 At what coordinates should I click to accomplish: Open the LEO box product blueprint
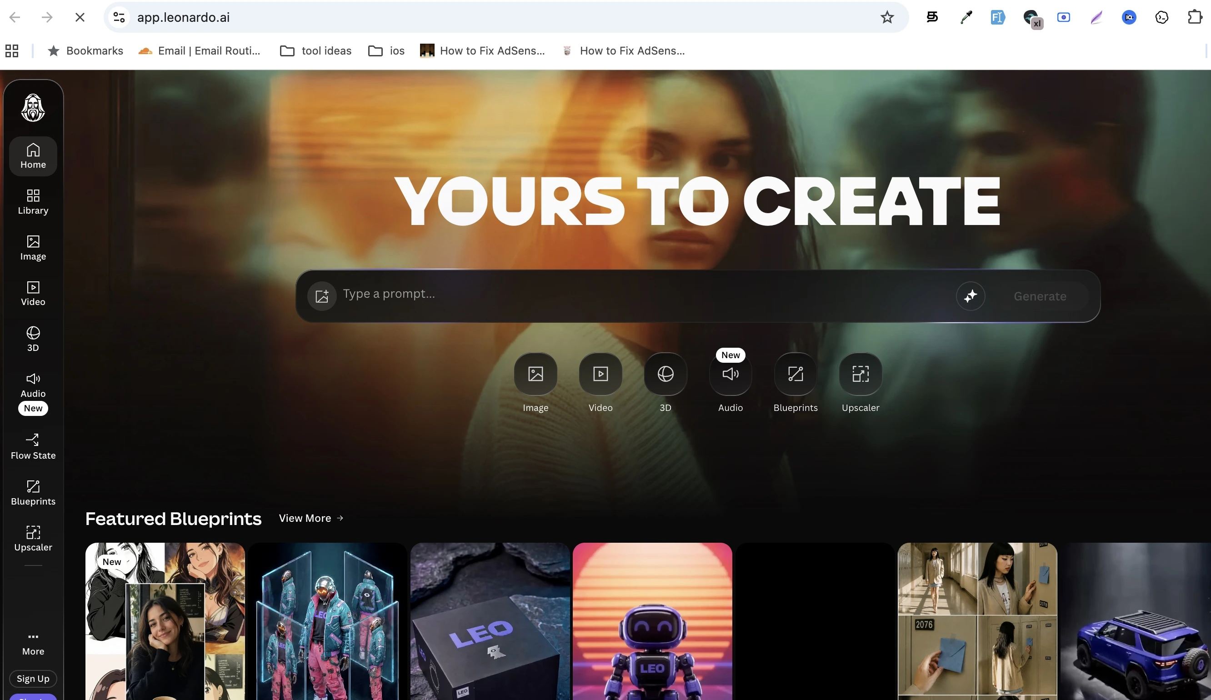point(490,621)
